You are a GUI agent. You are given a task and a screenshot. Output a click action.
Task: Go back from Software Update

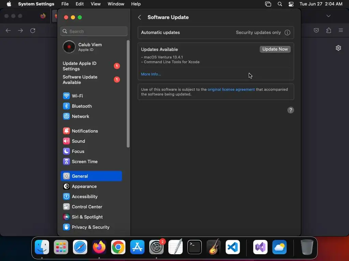pos(139,17)
